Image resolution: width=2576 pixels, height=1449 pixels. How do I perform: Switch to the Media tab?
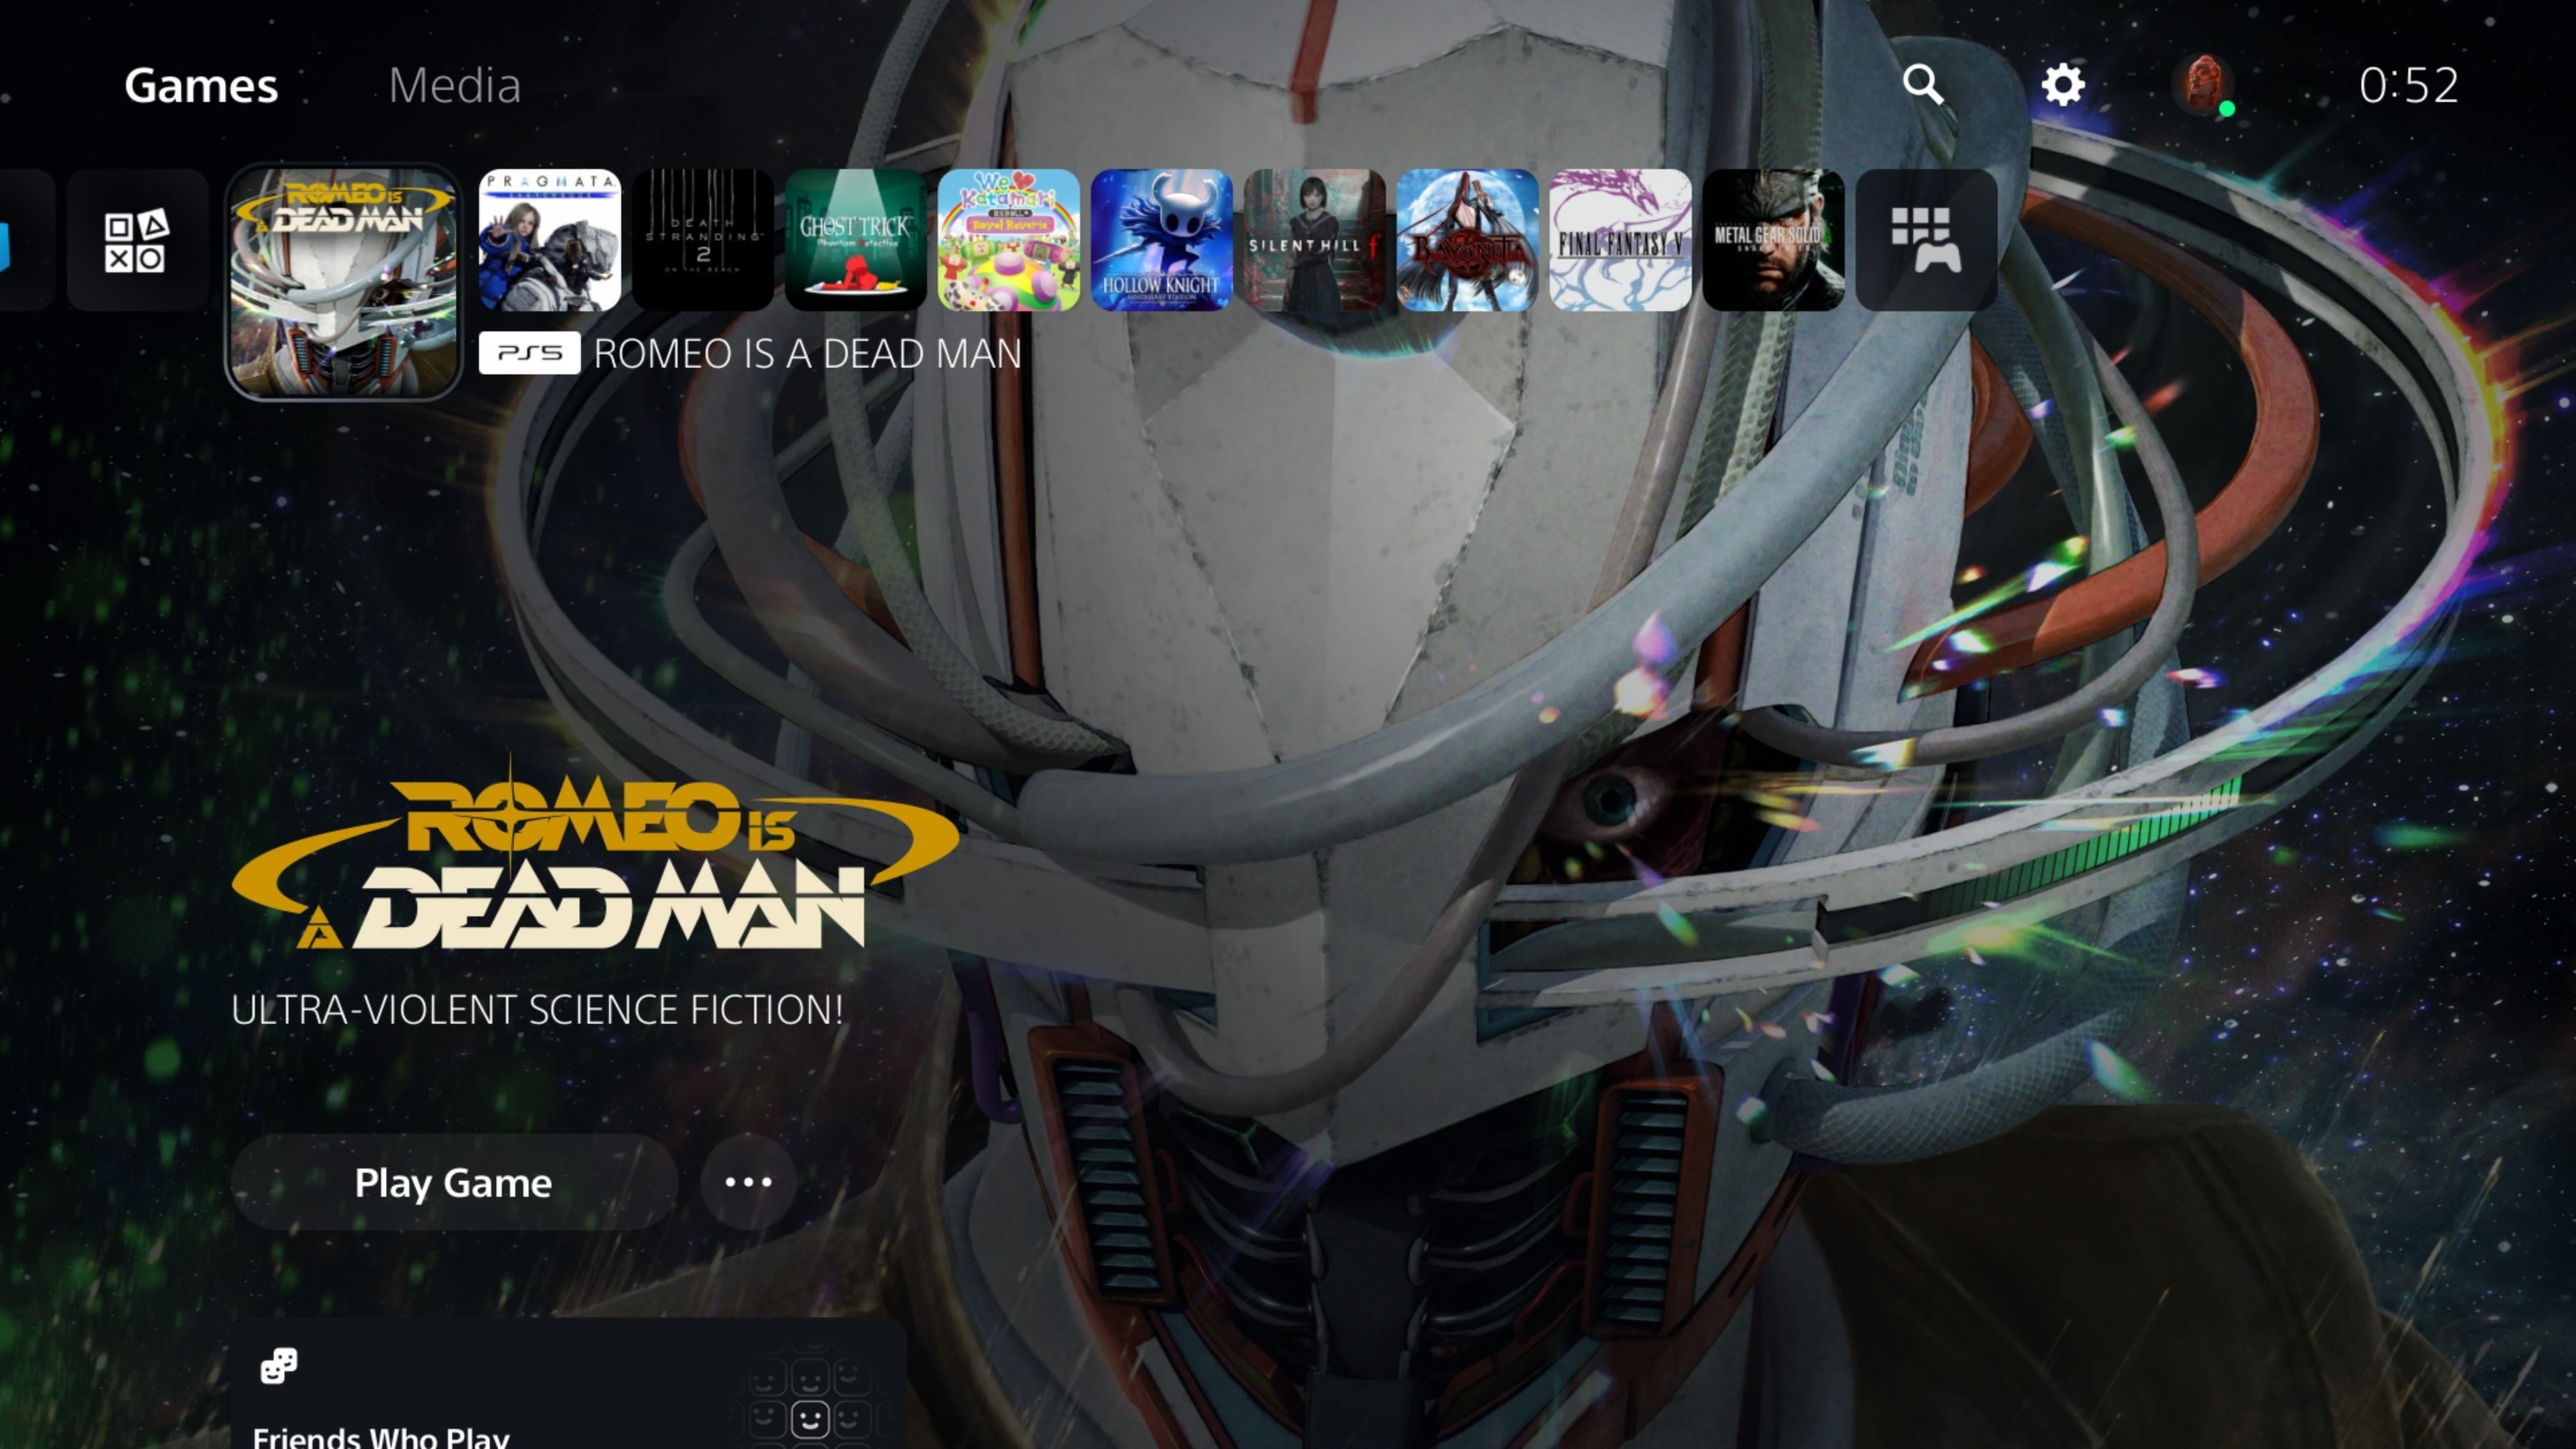pos(455,86)
